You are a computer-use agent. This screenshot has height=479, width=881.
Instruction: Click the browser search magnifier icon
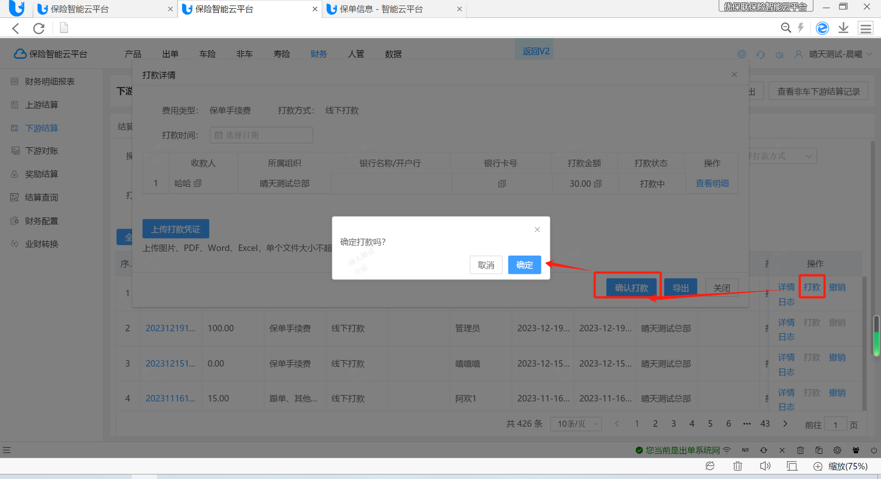pyautogui.click(x=786, y=28)
